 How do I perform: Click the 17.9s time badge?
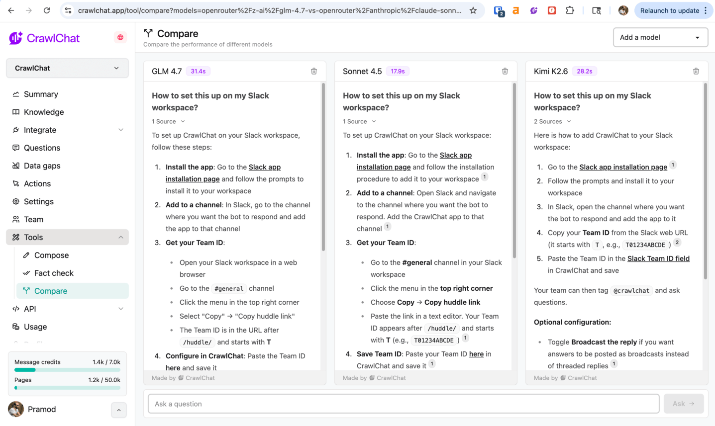point(398,71)
